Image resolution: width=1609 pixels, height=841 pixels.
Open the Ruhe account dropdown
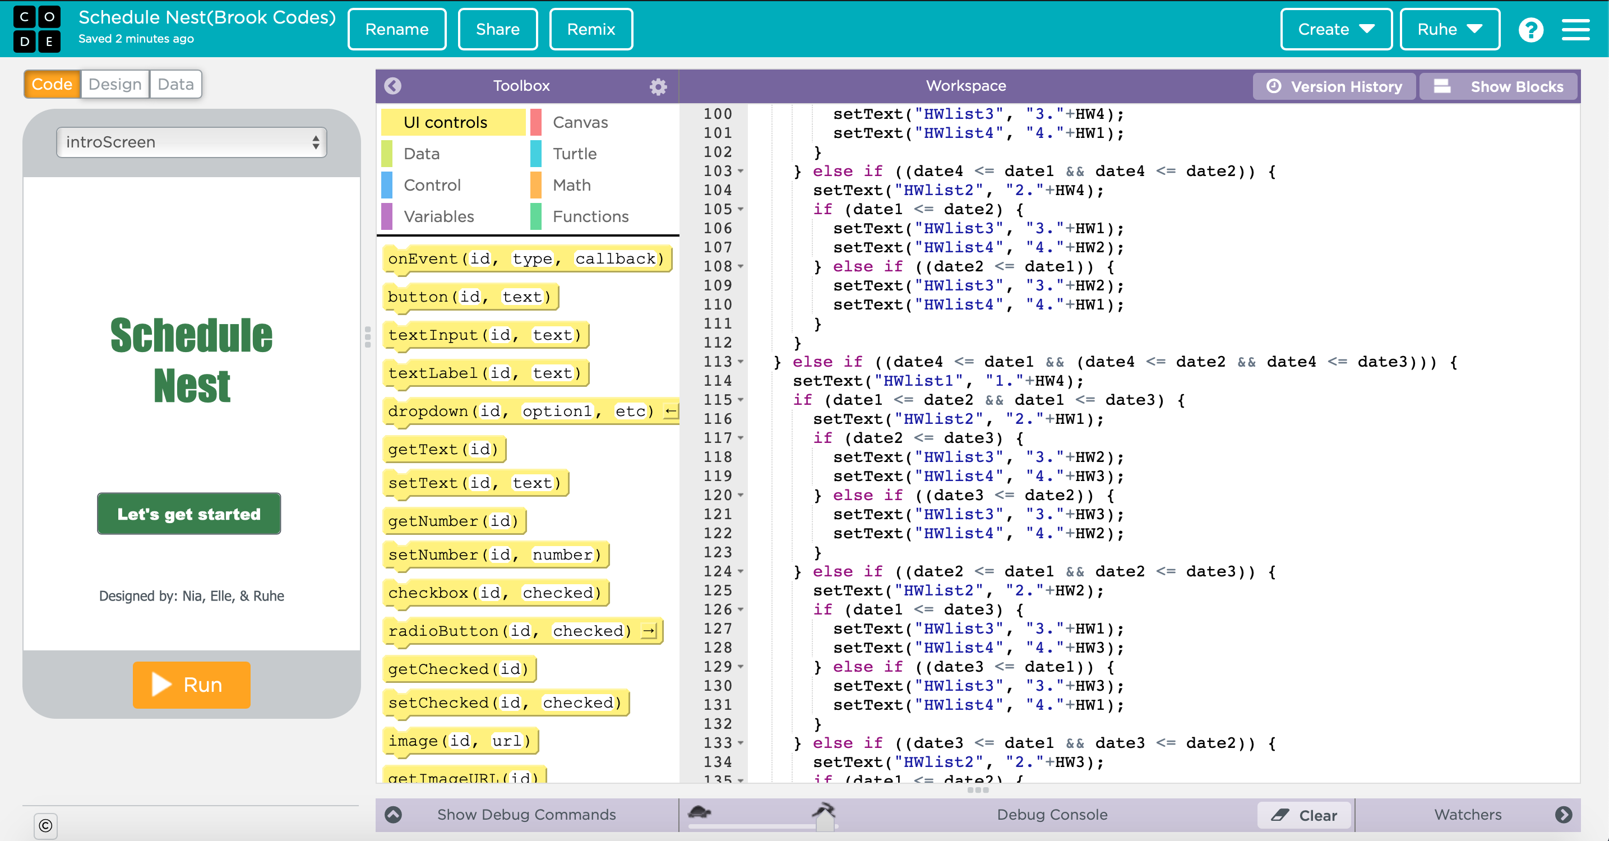tap(1449, 29)
